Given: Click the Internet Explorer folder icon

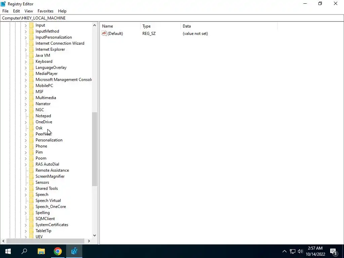Looking at the screenshot, I should pos(31,49).
